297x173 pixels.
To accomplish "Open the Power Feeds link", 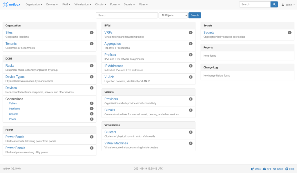I will [15, 137].
